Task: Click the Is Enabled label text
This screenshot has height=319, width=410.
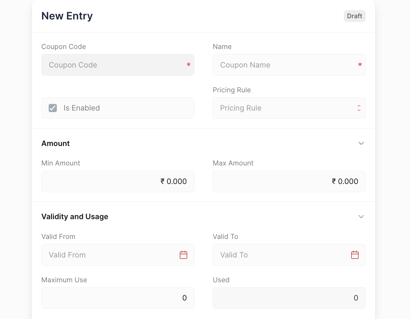Action: (82, 108)
